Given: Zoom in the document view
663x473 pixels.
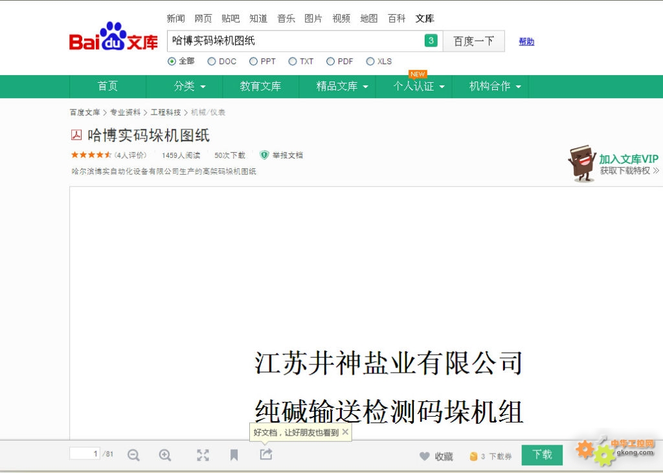Looking at the screenshot, I should tap(165, 456).
